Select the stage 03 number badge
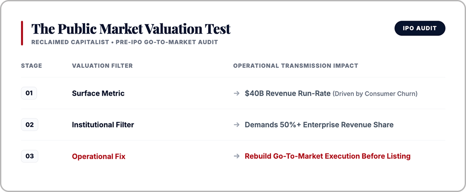466x192 pixels. (x=29, y=156)
